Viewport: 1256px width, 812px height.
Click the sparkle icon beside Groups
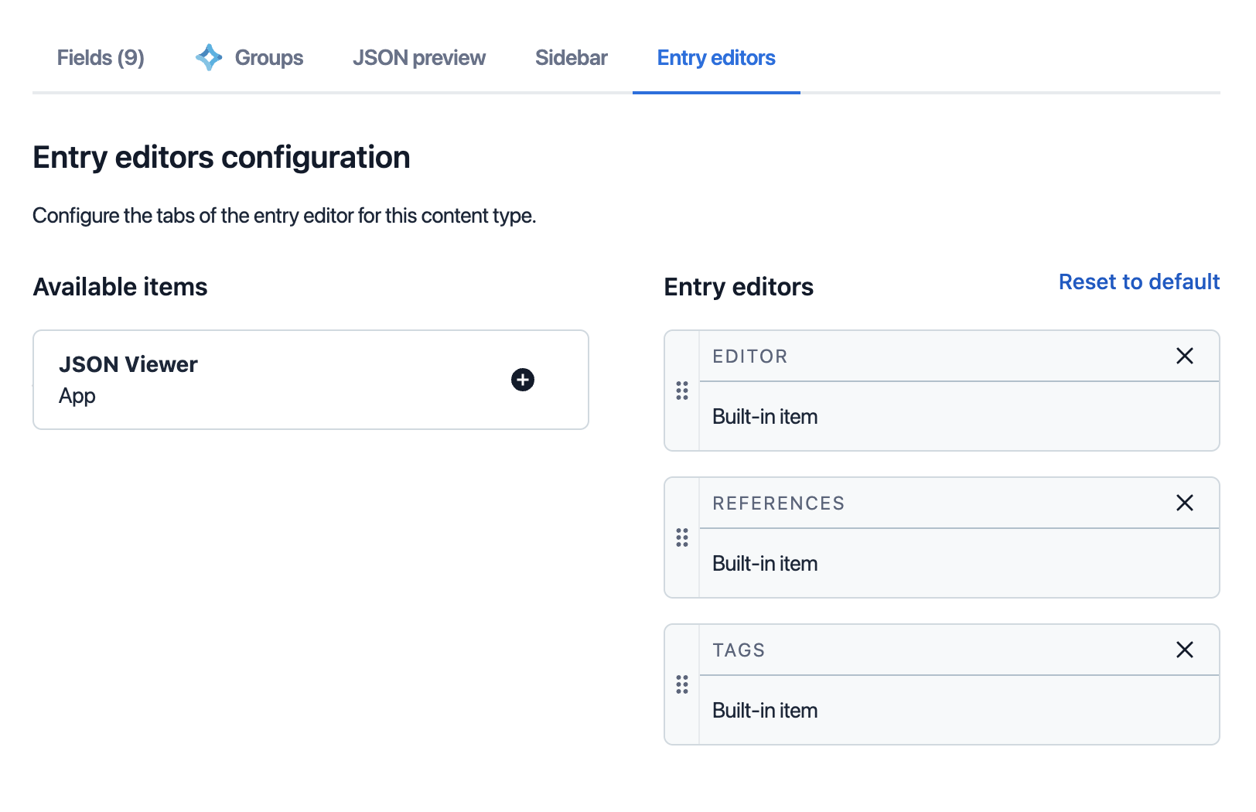pyautogui.click(x=209, y=57)
